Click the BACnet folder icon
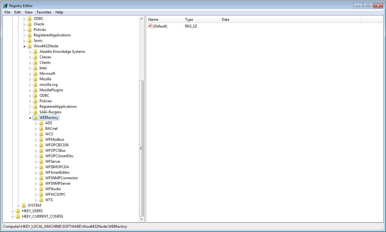The width and height of the screenshot is (386, 232). tap(41, 129)
